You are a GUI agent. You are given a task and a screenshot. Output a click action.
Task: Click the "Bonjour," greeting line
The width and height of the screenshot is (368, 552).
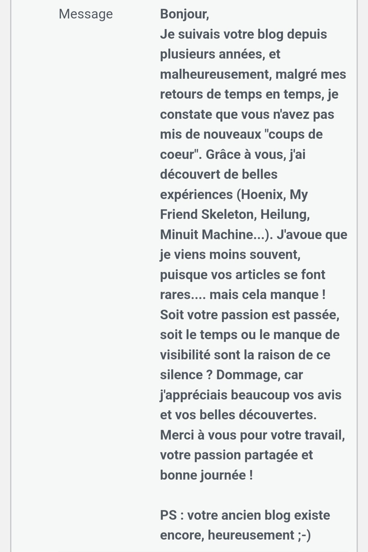[184, 14]
